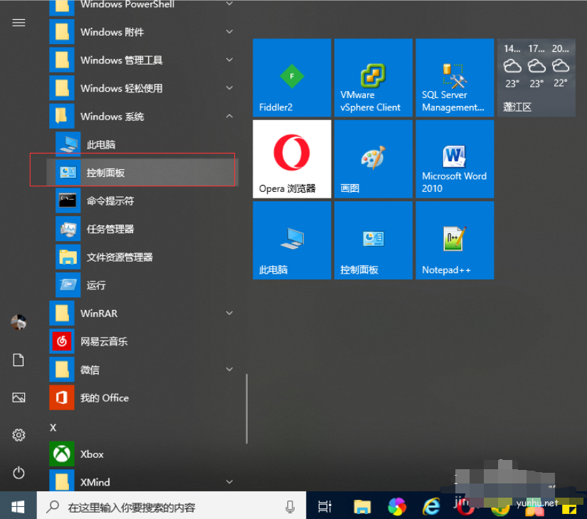Click the power icon in sidebar

[19, 473]
